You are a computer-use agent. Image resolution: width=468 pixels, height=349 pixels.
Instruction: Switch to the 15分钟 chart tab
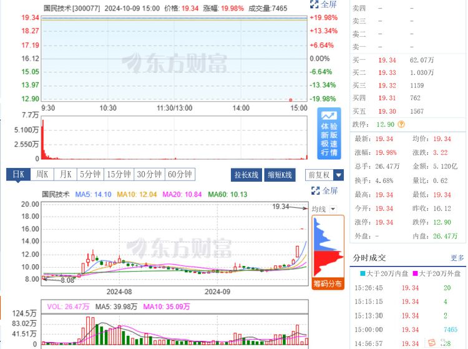tap(119, 174)
